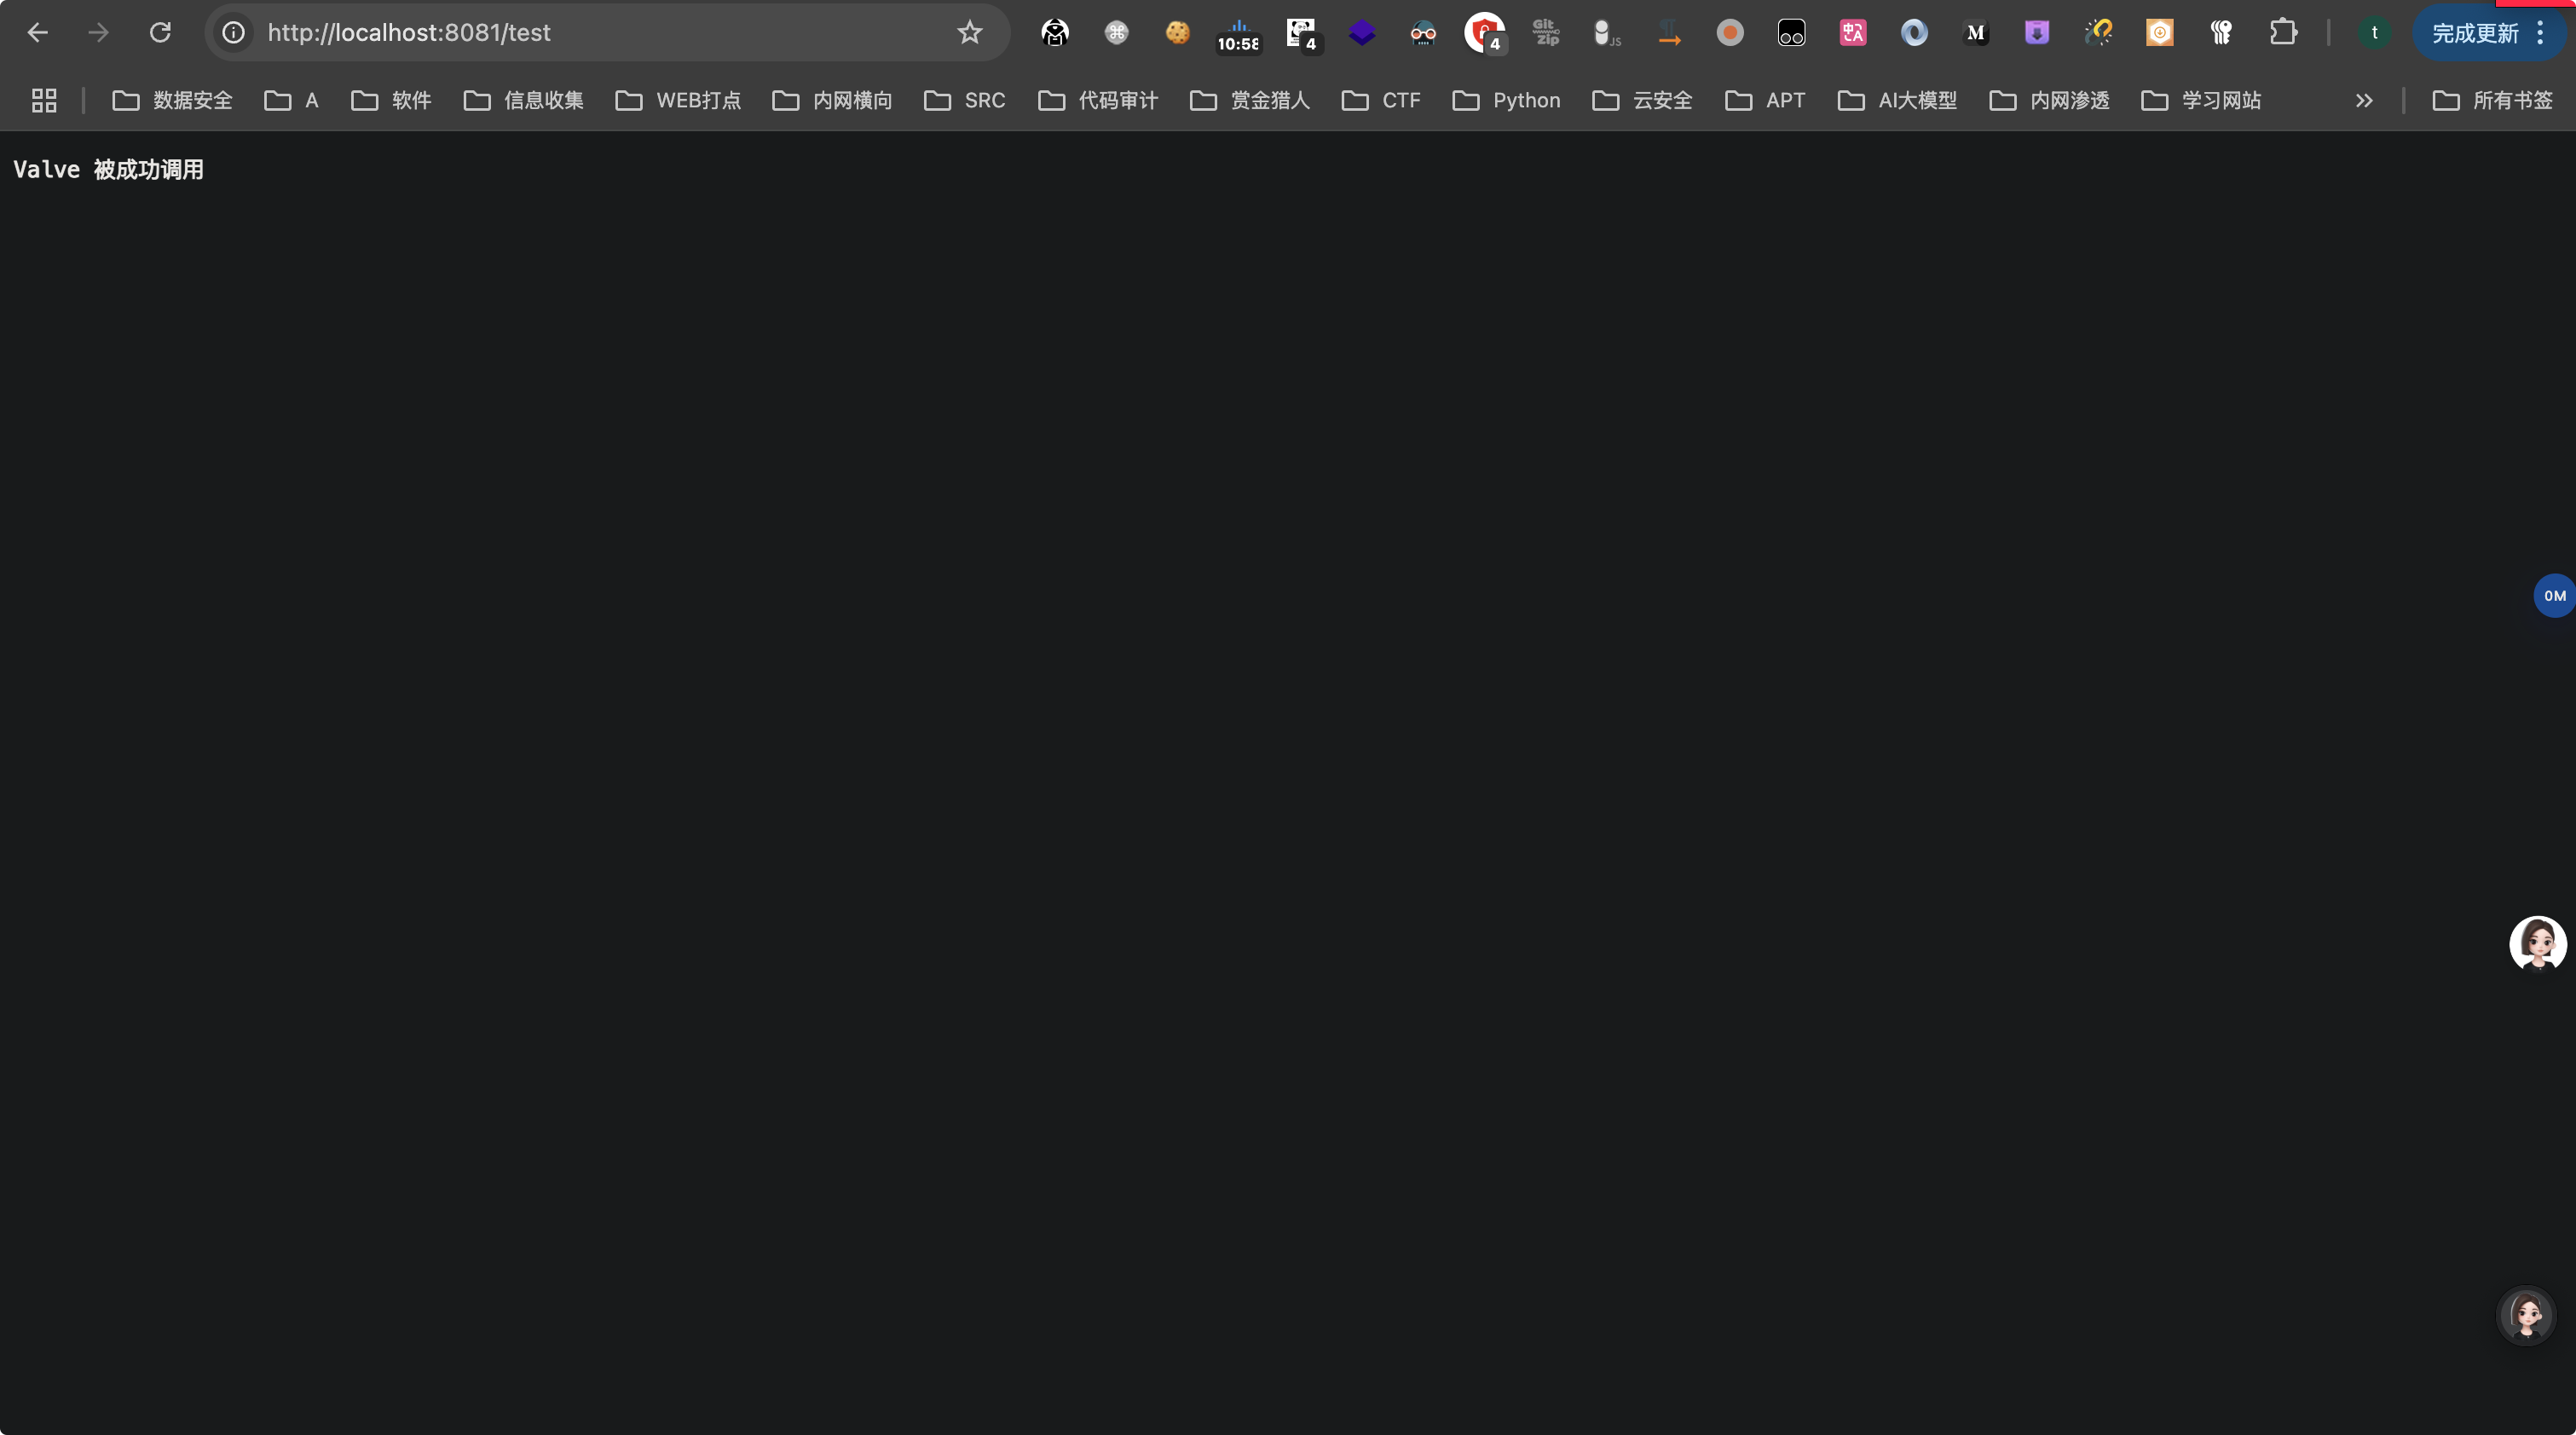This screenshot has width=2576, height=1435.
Task: Open the 所有书签 all bookmarks folder
Action: point(2492,100)
